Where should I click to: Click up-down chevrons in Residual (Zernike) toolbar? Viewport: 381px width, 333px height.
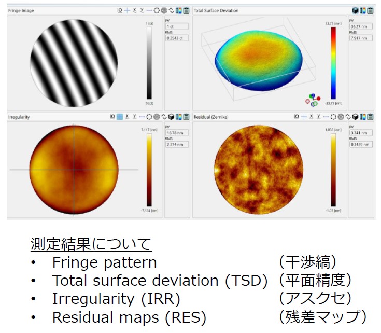point(348,117)
